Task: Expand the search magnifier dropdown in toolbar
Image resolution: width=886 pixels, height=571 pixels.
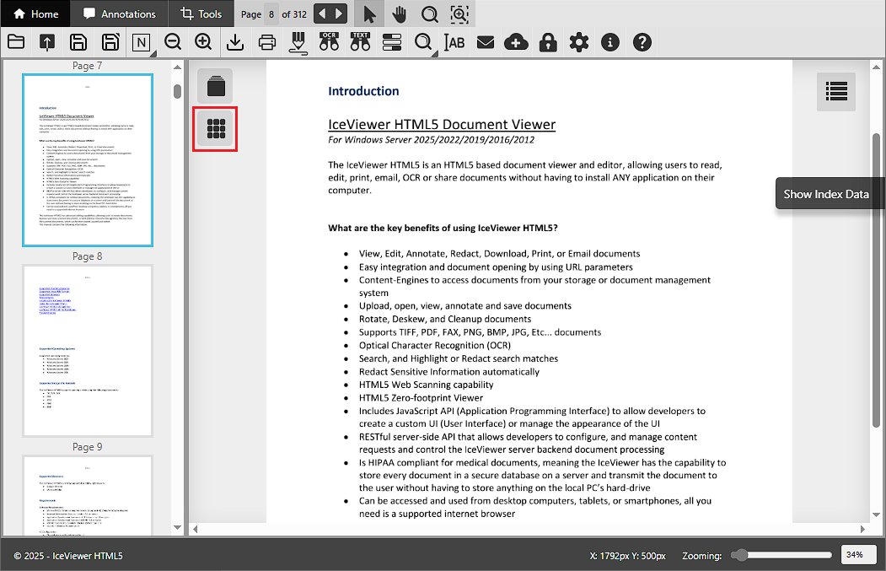Action: tap(424, 42)
